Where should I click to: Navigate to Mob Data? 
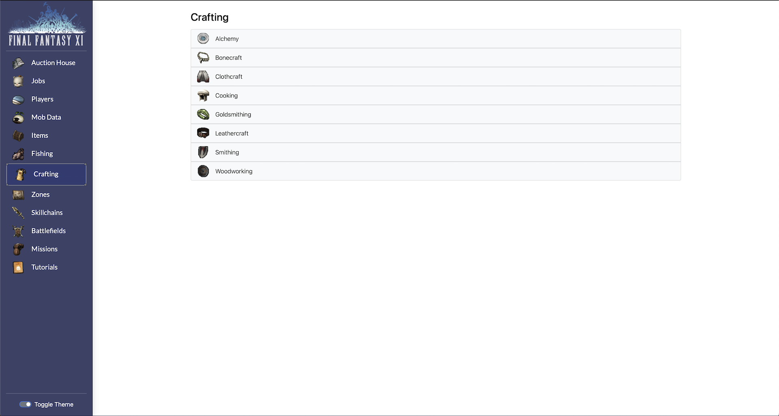(46, 117)
